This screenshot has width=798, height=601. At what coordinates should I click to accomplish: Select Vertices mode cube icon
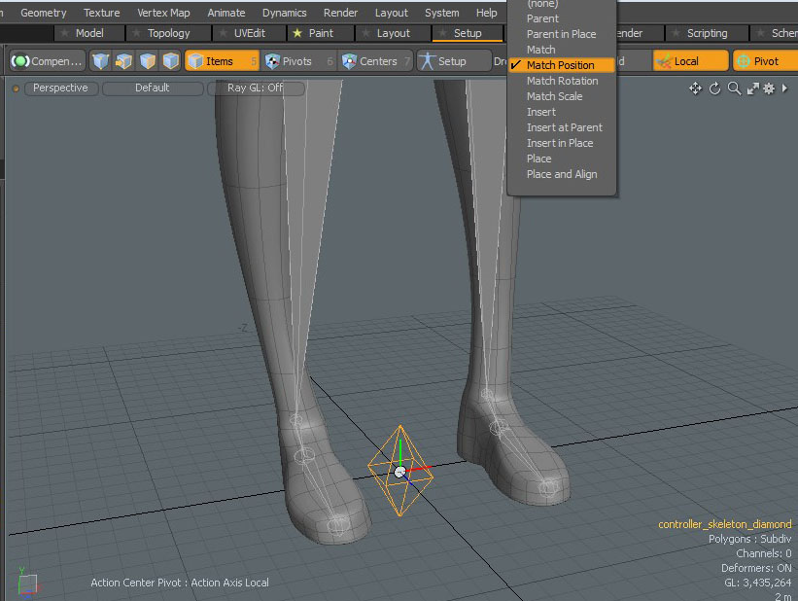pos(100,61)
